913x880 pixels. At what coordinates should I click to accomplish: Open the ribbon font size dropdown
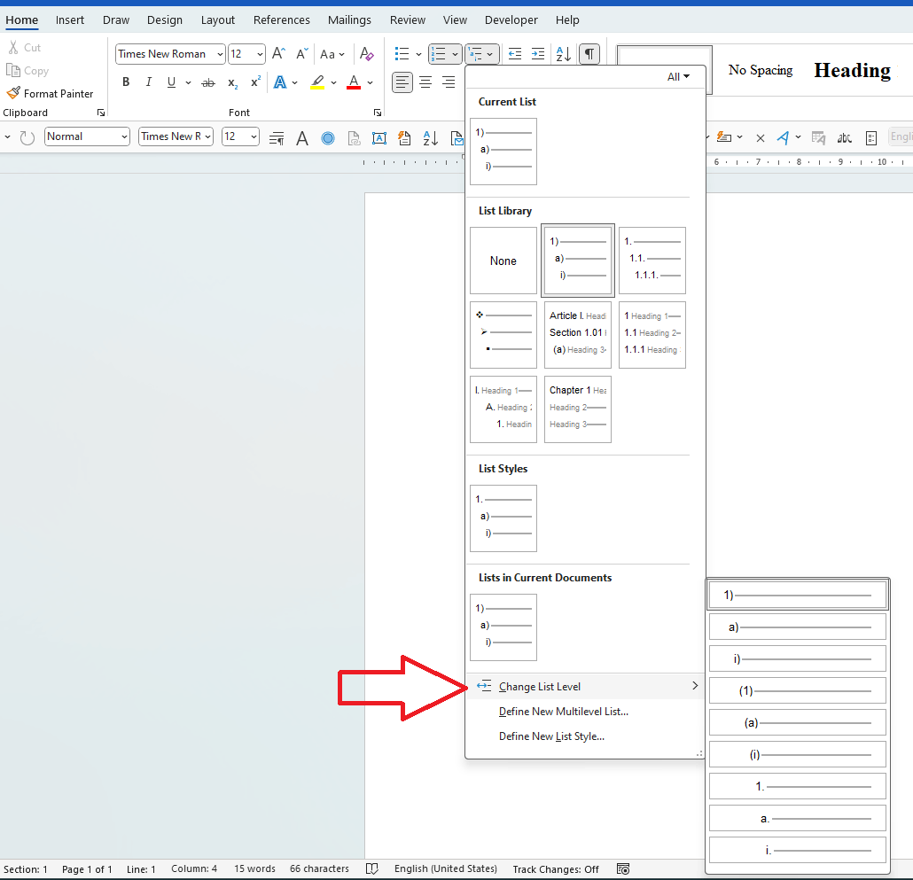click(260, 54)
